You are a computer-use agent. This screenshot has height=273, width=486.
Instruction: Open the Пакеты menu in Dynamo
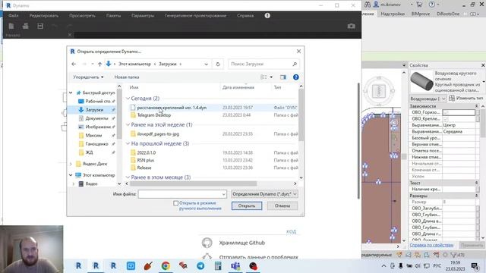113,15
